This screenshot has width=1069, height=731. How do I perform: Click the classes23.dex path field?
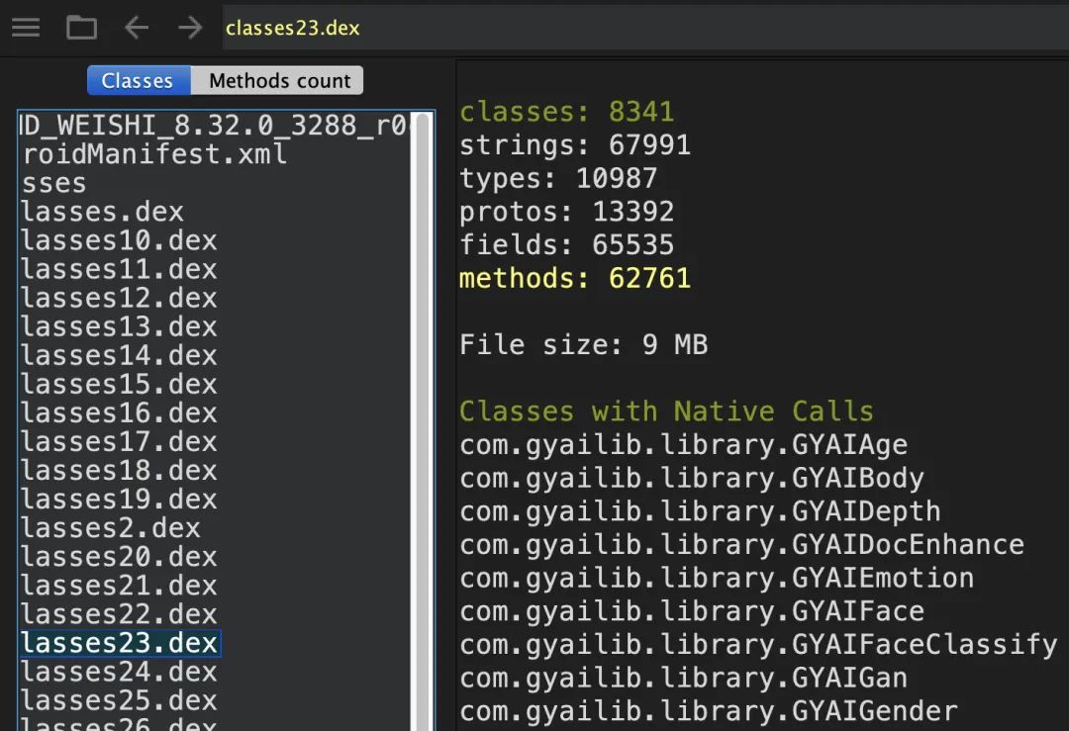[645, 28]
